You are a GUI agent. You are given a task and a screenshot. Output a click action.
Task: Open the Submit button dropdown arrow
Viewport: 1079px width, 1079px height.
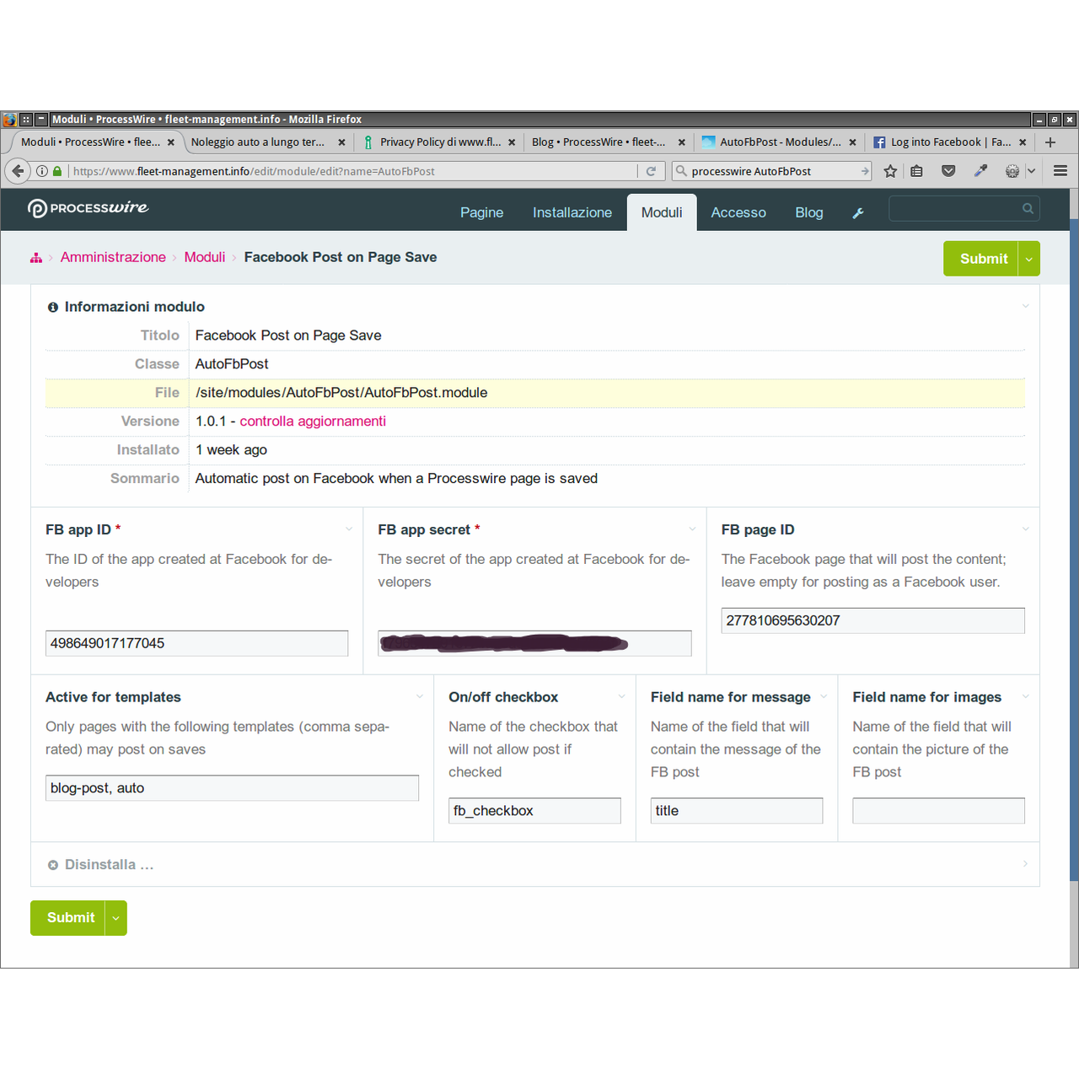tap(1029, 259)
